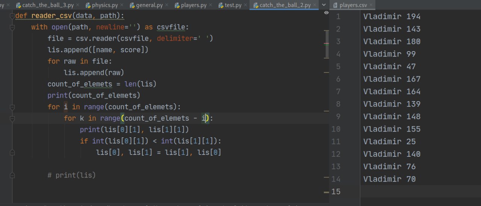
Task: Click 'Vladimir 180' row in players.csv
Action: (x=392, y=41)
